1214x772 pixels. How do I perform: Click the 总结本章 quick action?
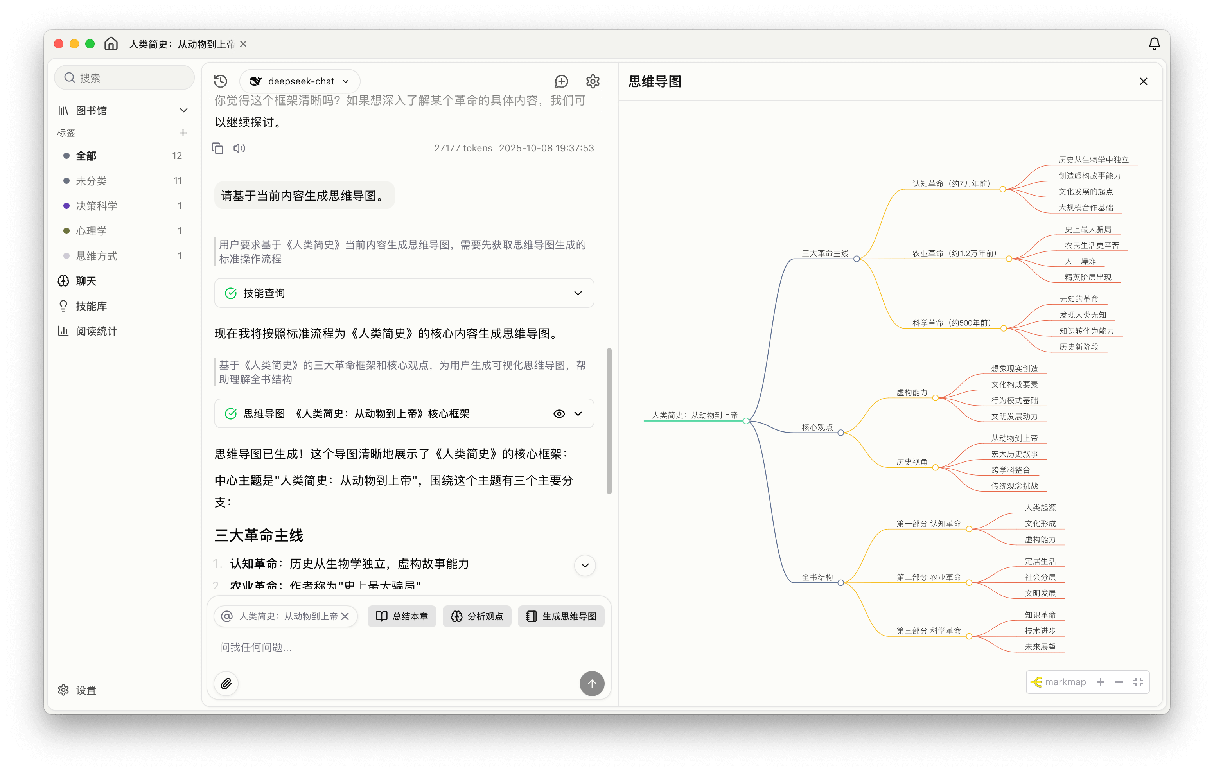pyautogui.click(x=402, y=616)
